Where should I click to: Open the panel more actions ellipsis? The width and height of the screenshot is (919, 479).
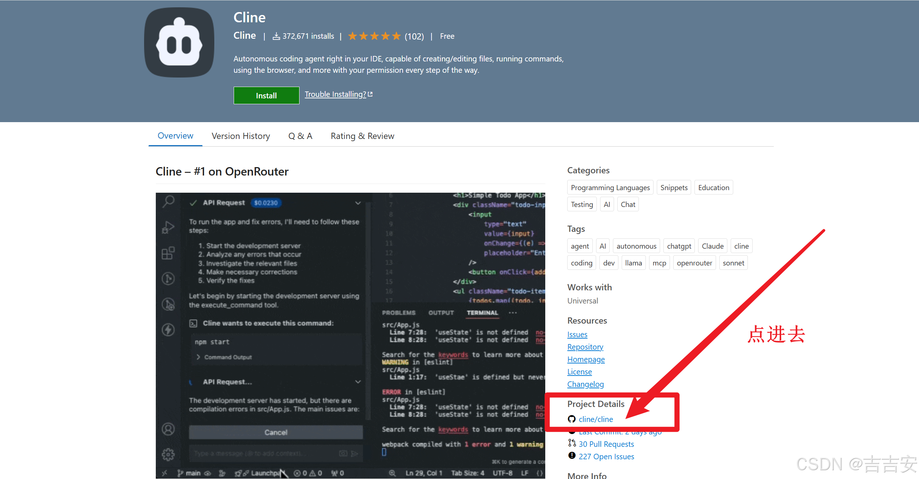[x=513, y=313]
